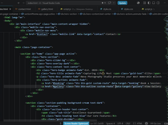Go back using the navigation arrow
Image resolution: width=168 pixels, height=125 pixels.
pos(19,3)
